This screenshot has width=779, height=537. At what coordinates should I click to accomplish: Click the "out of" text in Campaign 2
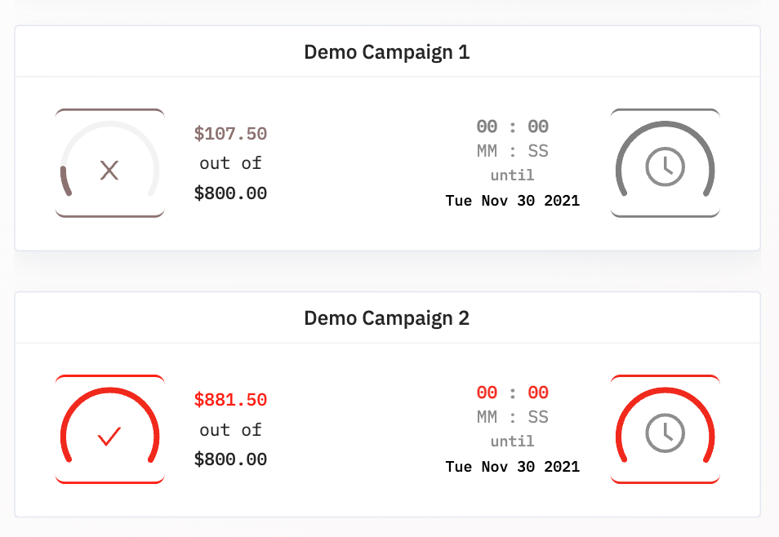(x=230, y=429)
